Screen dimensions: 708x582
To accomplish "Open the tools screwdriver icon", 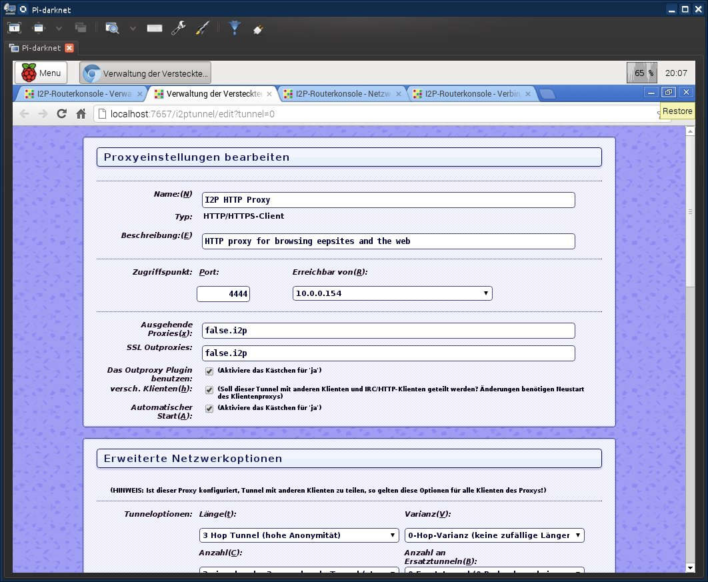I will point(203,28).
